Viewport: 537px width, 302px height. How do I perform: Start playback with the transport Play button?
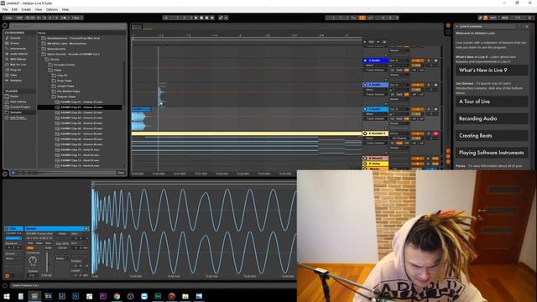tap(196, 18)
